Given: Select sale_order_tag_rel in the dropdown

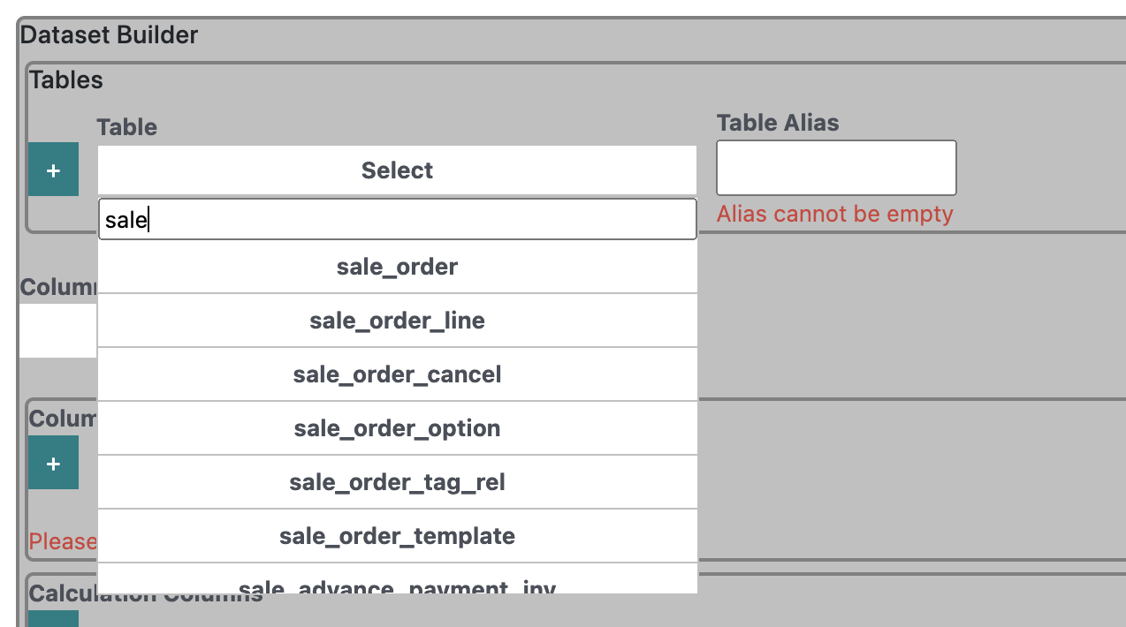Looking at the screenshot, I should tap(397, 482).
